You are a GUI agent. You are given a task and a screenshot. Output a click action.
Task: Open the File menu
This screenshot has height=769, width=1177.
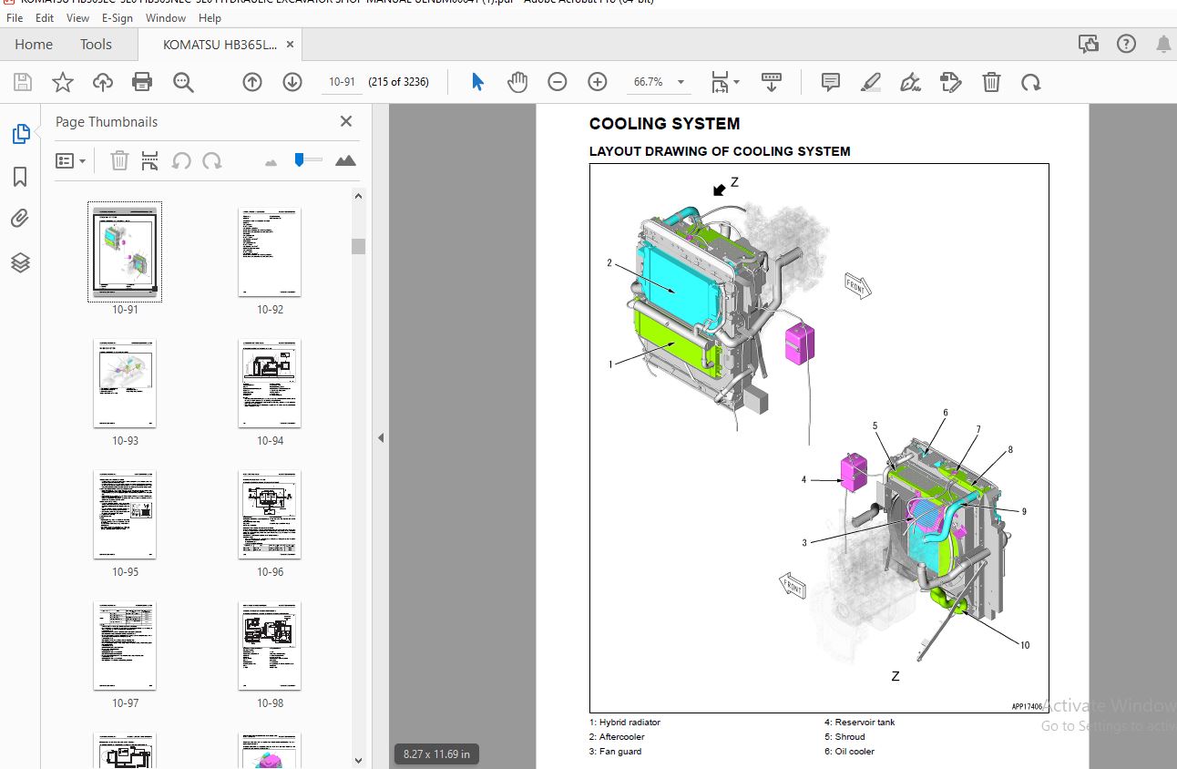pyautogui.click(x=15, y=17)
